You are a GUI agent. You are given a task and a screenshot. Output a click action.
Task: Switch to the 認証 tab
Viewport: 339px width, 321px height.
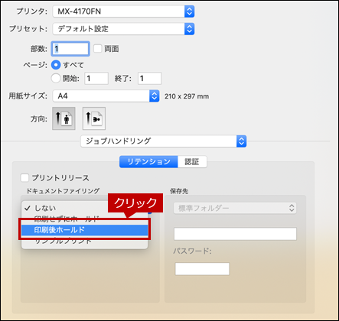click(x=192, y=162)
